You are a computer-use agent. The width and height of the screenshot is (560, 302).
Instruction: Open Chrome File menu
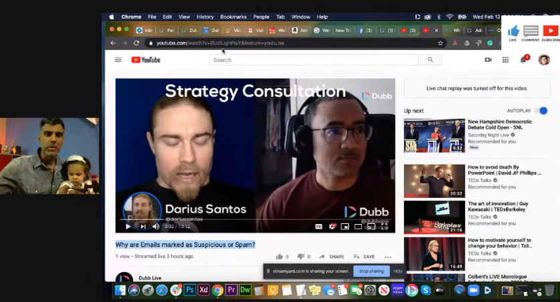pos(152,17)
